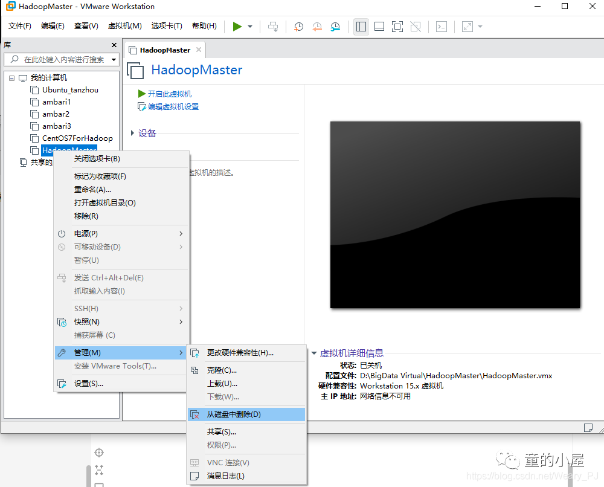This screenshot has width=604, height=487.
Task: Switch to the HadoopMaster tab
Action: coord(165,50)
